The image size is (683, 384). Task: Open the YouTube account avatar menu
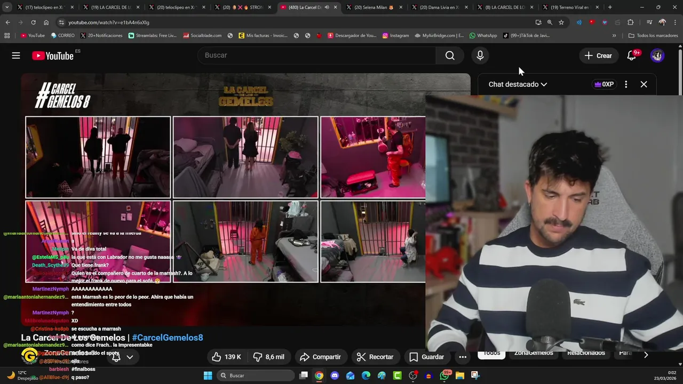tap(657, 55)
